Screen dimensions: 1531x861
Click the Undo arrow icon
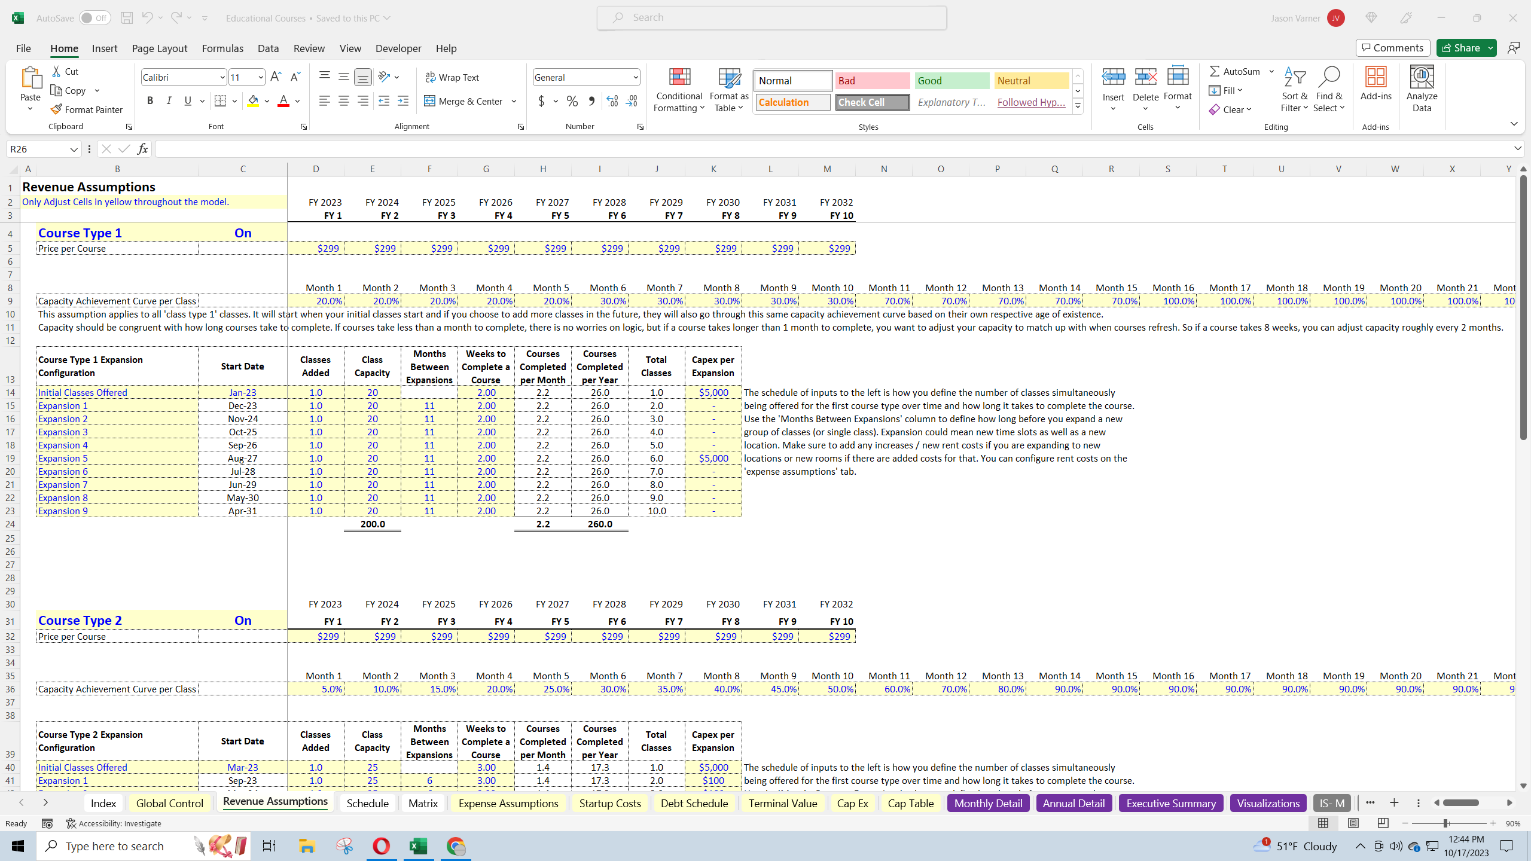[147, 18]
